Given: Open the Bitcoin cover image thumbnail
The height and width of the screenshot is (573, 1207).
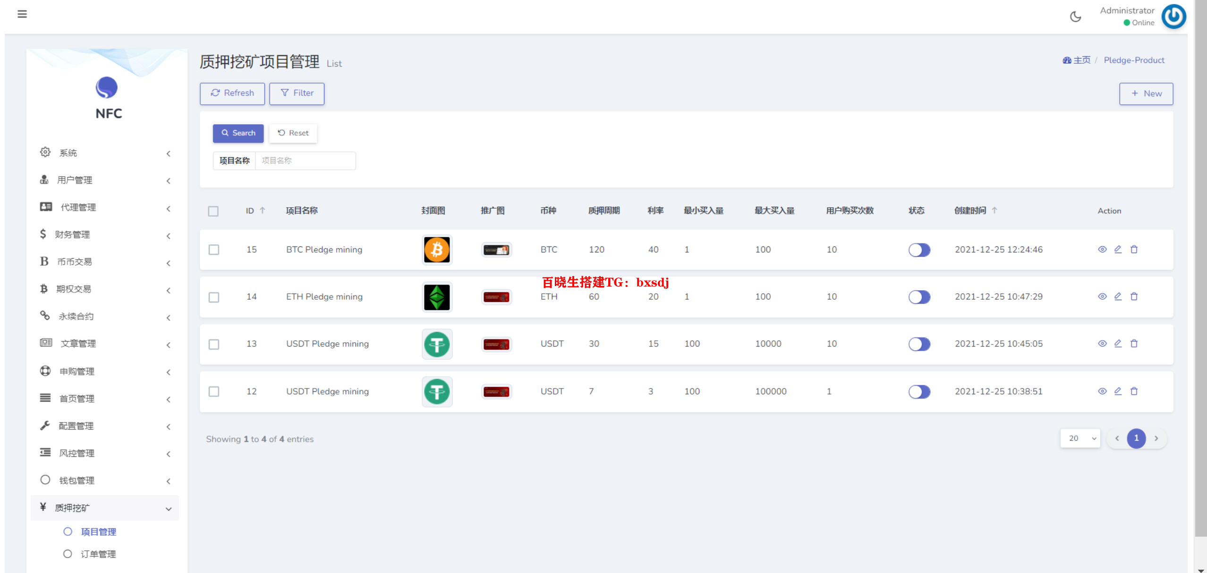Looking at the screenshot, I should coord(437,250).
